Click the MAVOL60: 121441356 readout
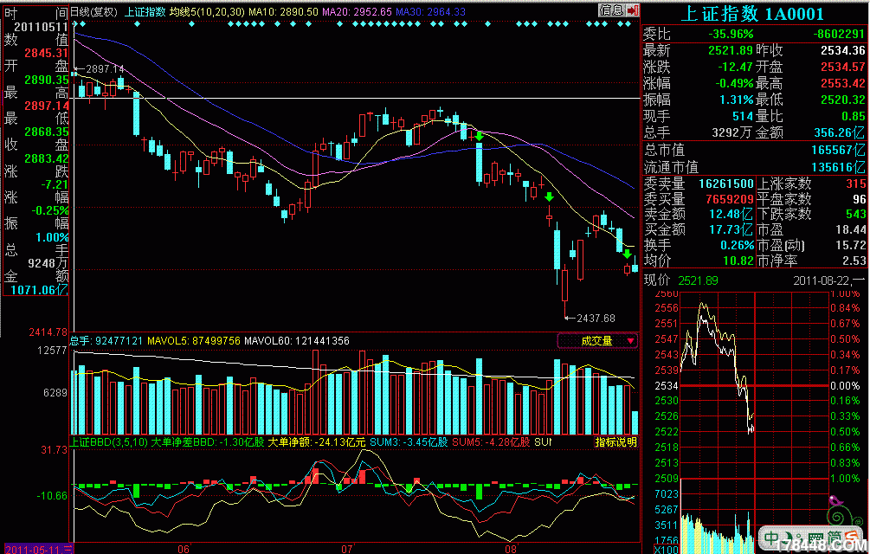Screen dimensions: 870x554 tap(297, 341)
